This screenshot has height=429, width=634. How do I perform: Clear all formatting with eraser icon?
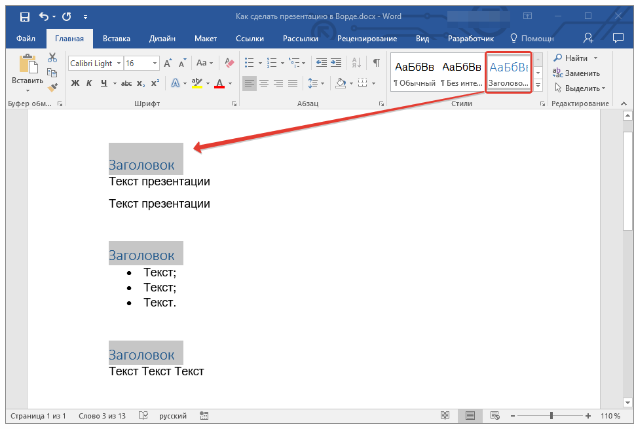pyautogui.click(x=229, y=63)
